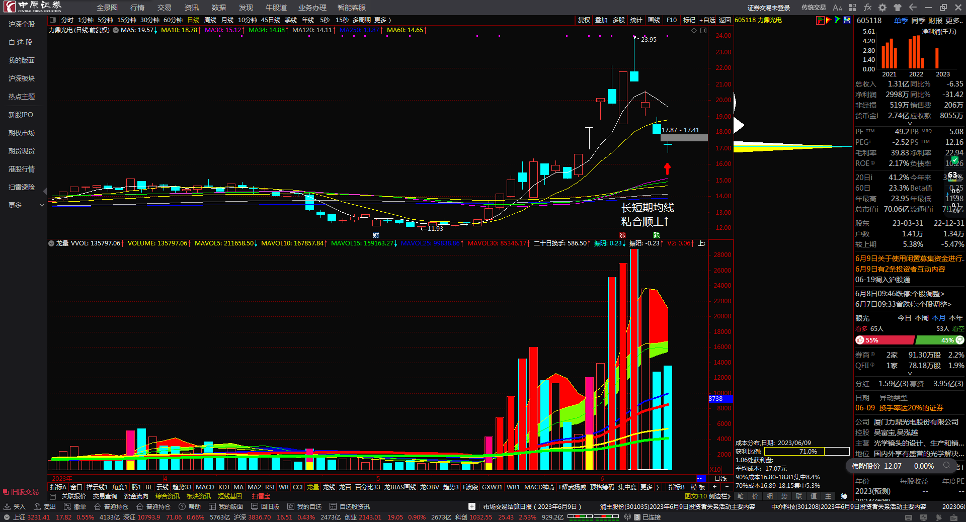Click the red-yellow triangle chip icon
Screen dimensions: 966x522
click(829, 20)
